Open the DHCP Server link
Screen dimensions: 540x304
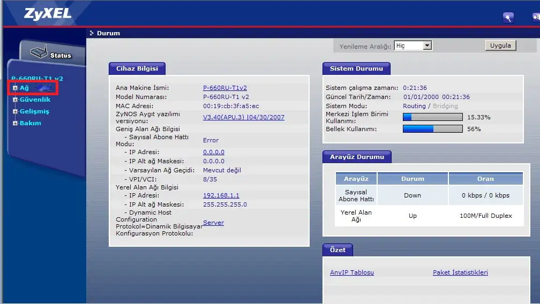[x=213, y=223]
